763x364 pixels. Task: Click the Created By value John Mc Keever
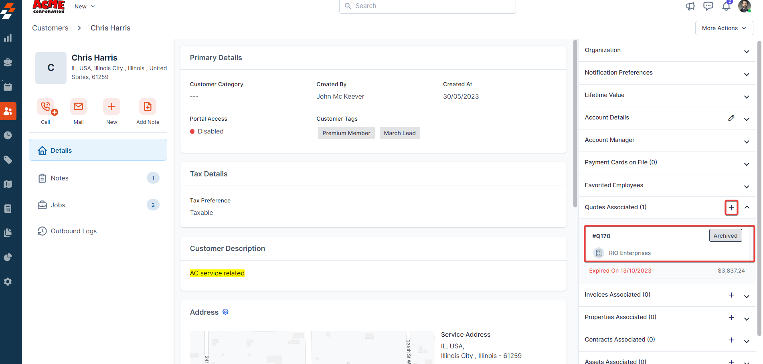coord(340,96)
